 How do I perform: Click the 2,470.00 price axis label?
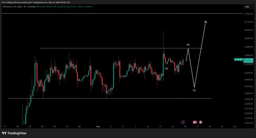248,73
